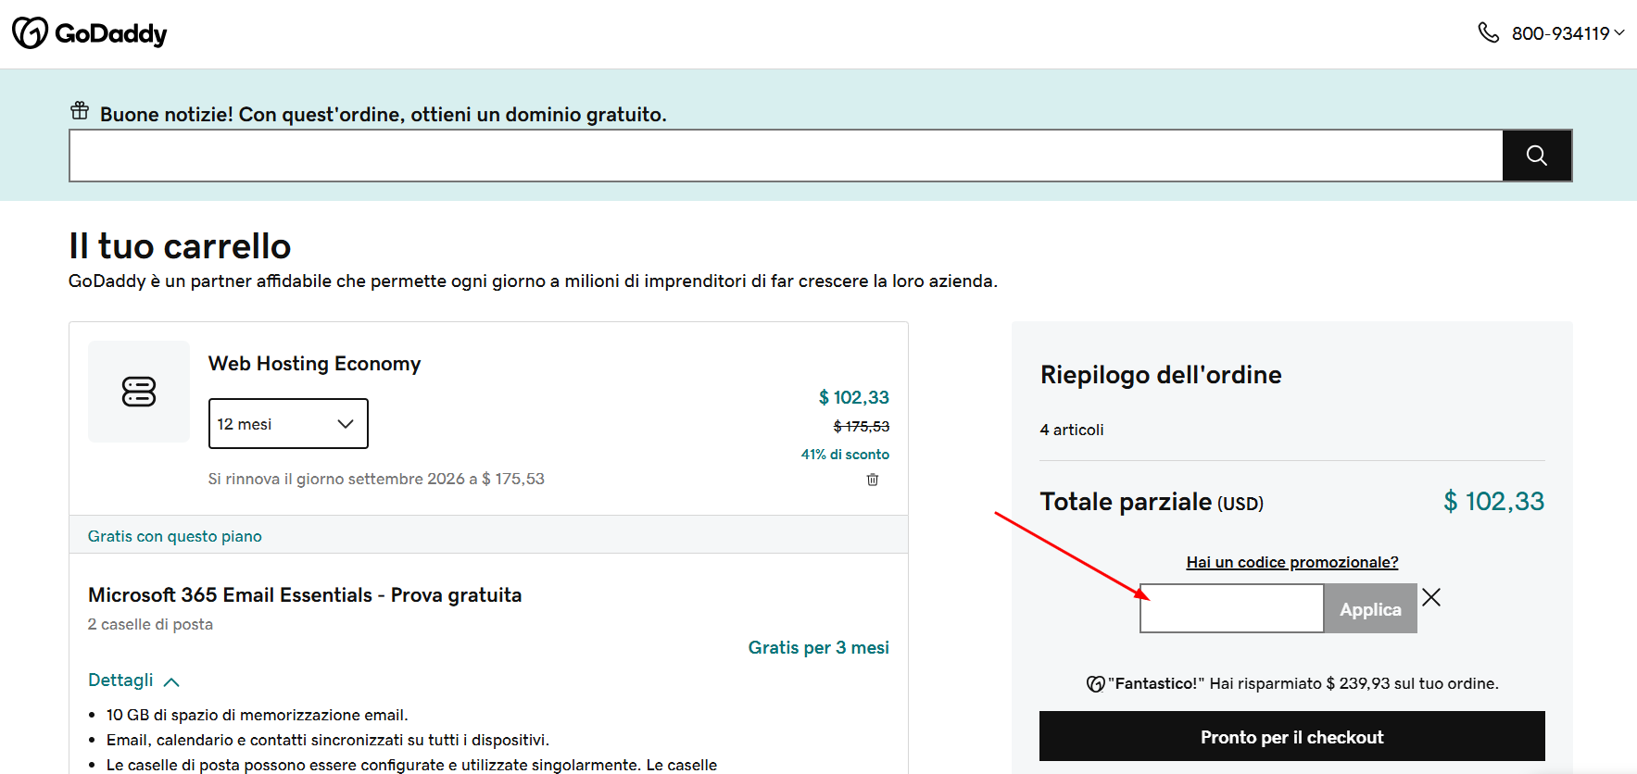This screenshot has width=1637, height=774.
Task: Click the Web Hosting Economy server icon
Action: [x=139, y=392]
